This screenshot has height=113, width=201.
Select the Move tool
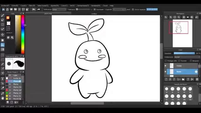(3, 35)
